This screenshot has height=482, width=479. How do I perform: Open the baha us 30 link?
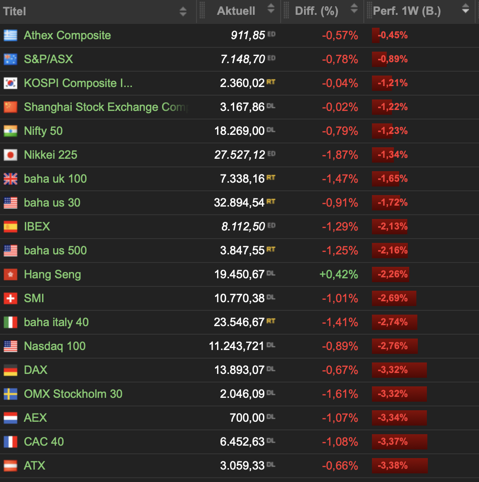pos(52,203)
